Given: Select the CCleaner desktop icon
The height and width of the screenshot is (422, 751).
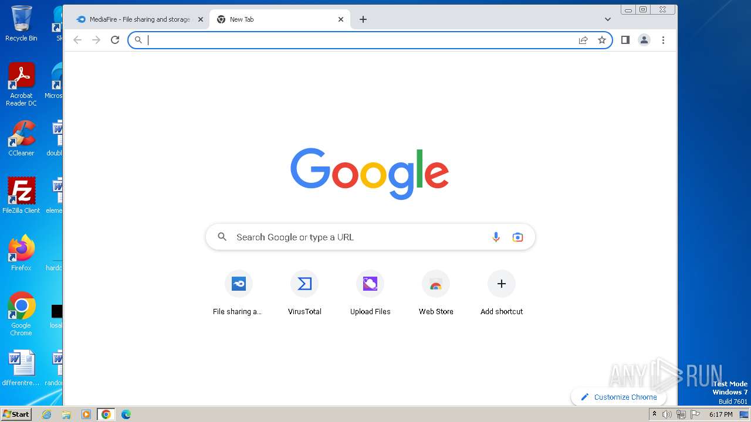Looking at the screenshot, I should 21,138.
